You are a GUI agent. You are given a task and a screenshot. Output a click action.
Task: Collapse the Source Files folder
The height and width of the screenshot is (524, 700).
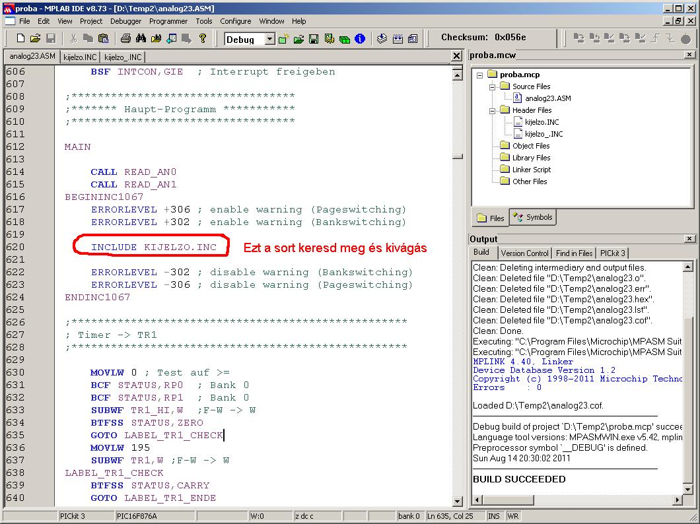click(x=492, y=87)
